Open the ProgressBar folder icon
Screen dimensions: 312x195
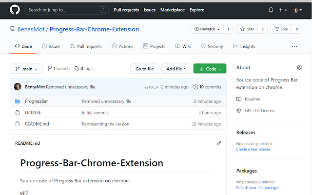pos(18,101)
